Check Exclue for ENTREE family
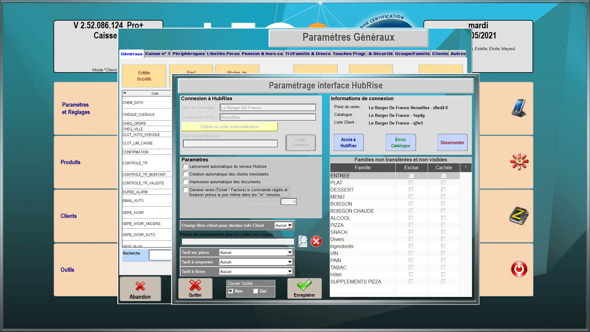 coord(411,176)
